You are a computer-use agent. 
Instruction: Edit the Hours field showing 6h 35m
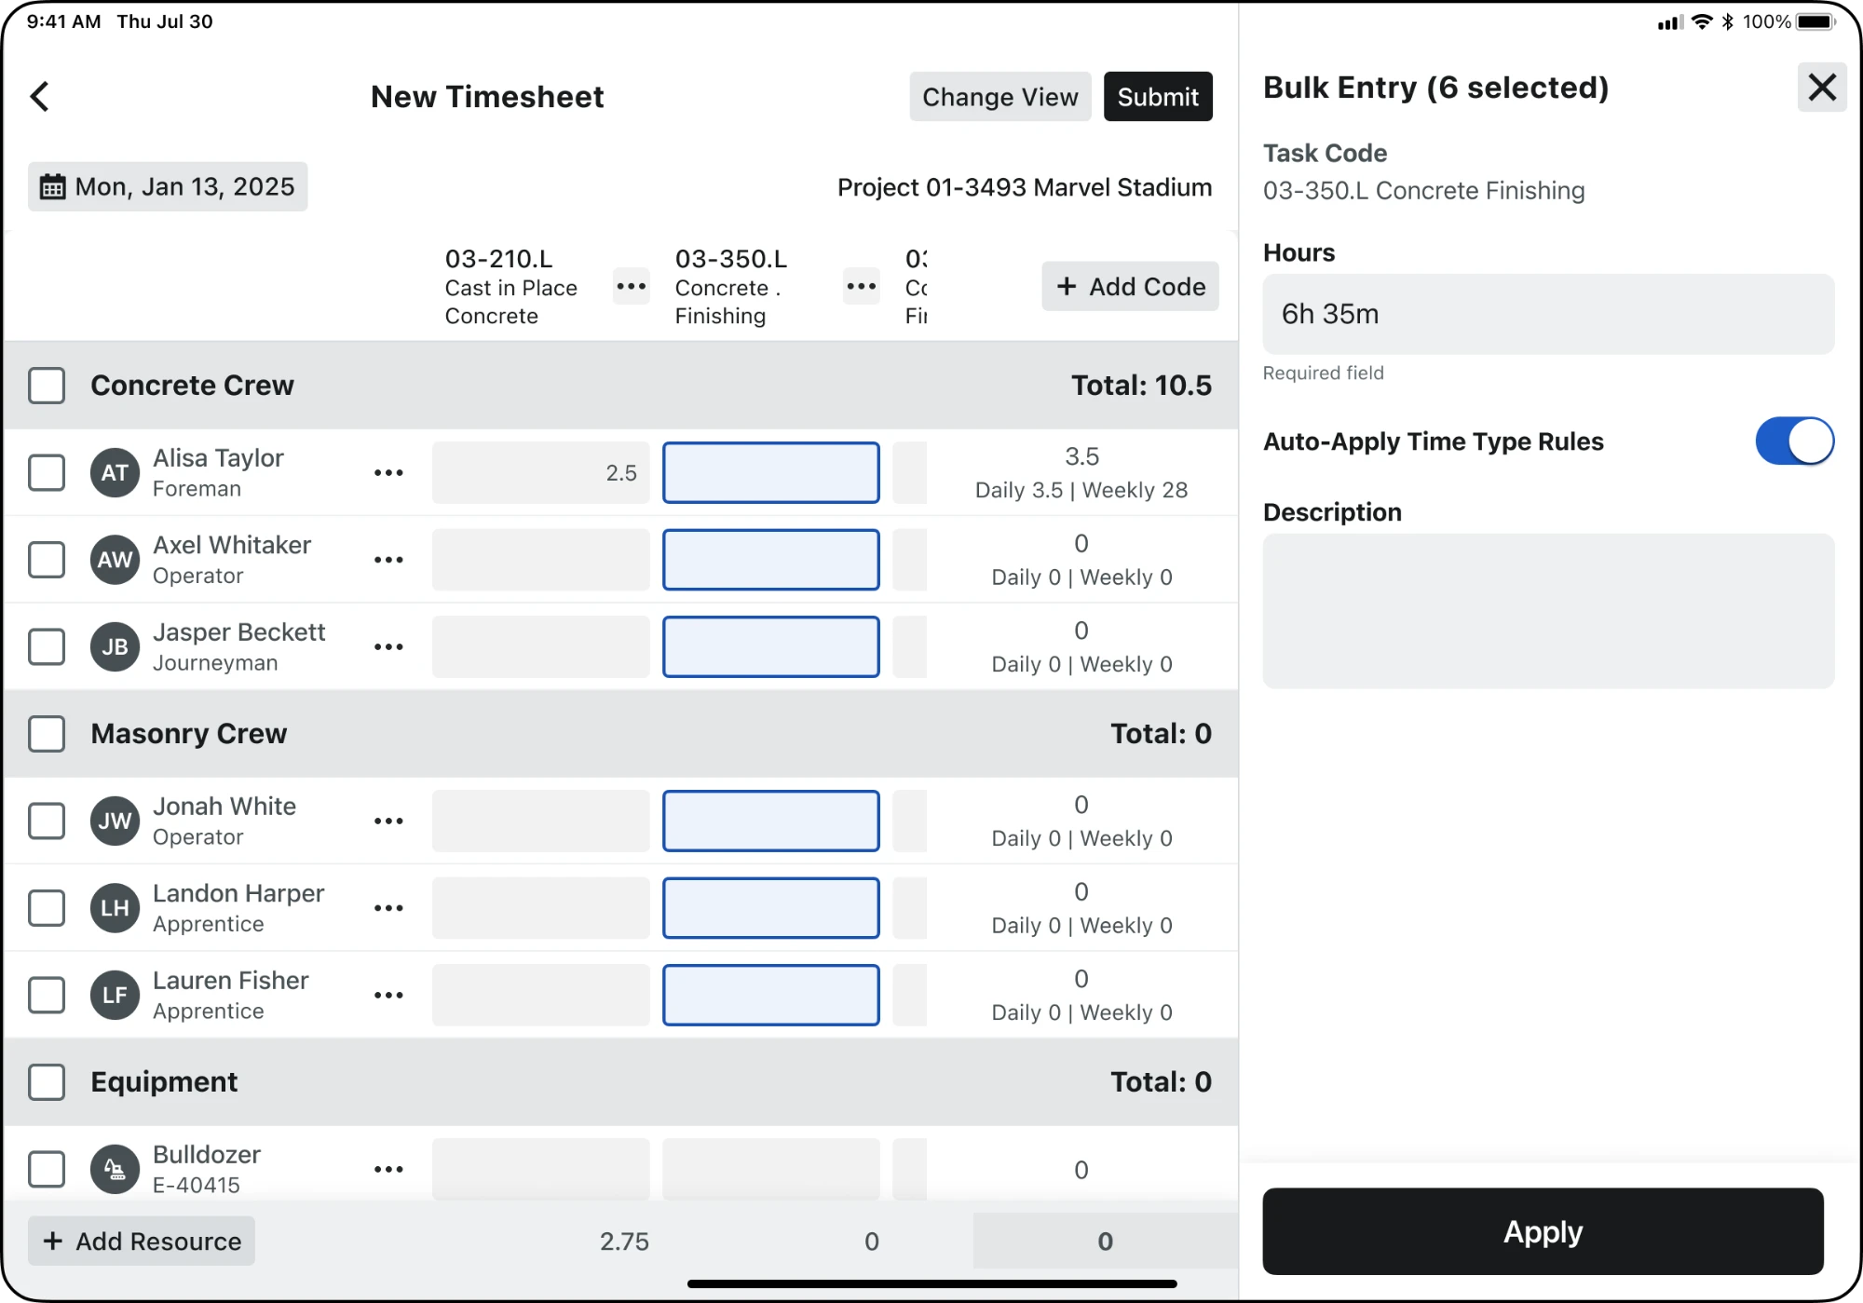tap(1548, 314)
